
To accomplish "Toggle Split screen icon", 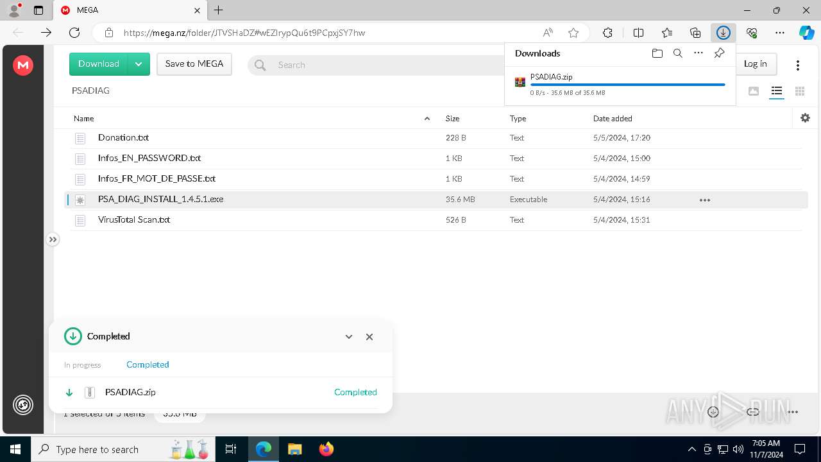I will coord(639,33).
